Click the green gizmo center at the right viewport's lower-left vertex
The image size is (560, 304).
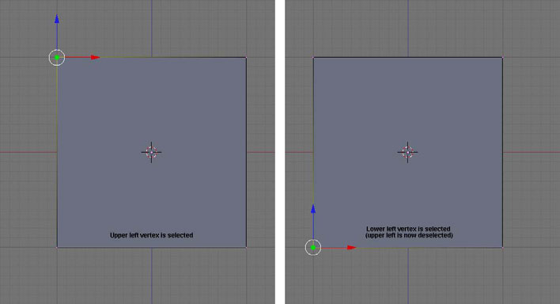click(x=313, y=248)
